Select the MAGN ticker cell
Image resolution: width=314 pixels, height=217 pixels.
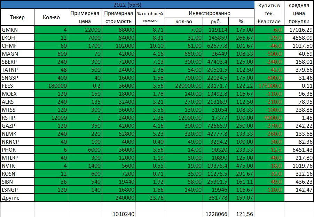click(17, 54)
